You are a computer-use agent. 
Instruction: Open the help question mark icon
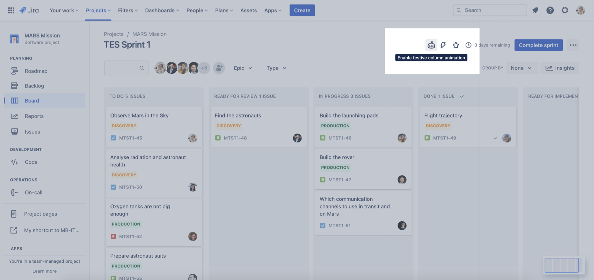point(550,10)
